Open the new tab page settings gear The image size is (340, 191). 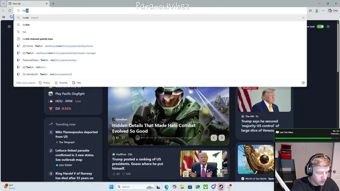pos(328,27)
